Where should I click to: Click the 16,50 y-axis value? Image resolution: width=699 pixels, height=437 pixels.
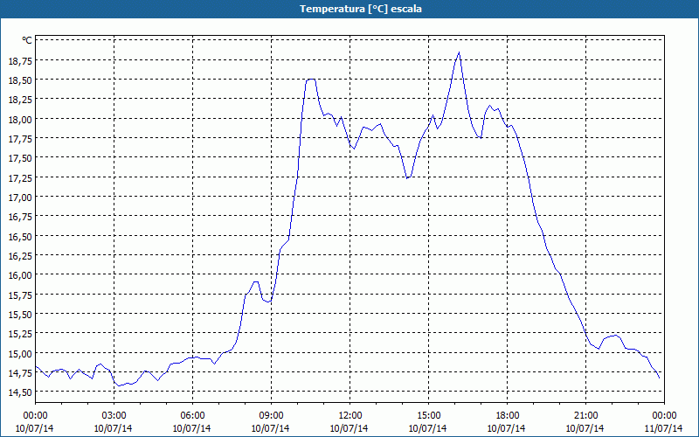click(x=20, y=236)
